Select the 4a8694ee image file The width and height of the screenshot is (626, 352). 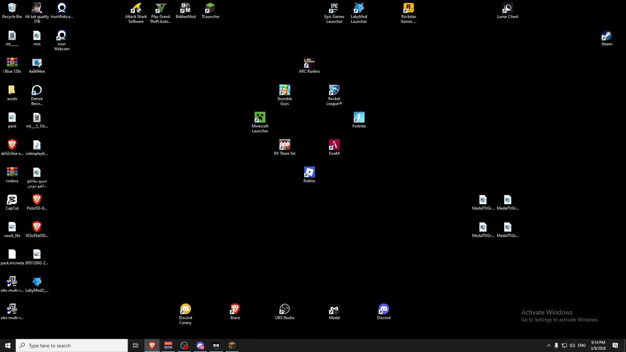37,66
